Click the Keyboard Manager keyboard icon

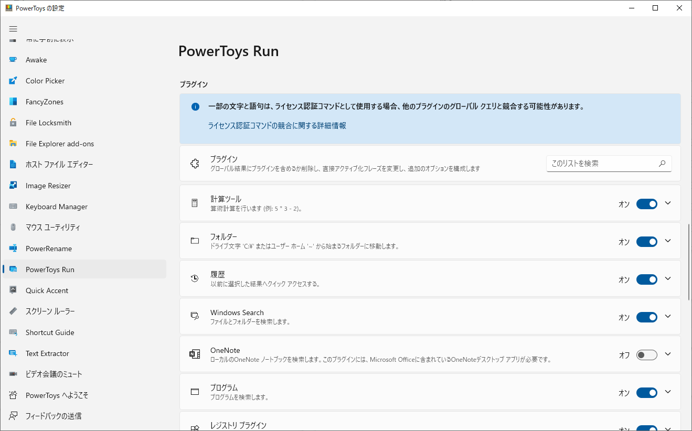(x=13, y=207)
